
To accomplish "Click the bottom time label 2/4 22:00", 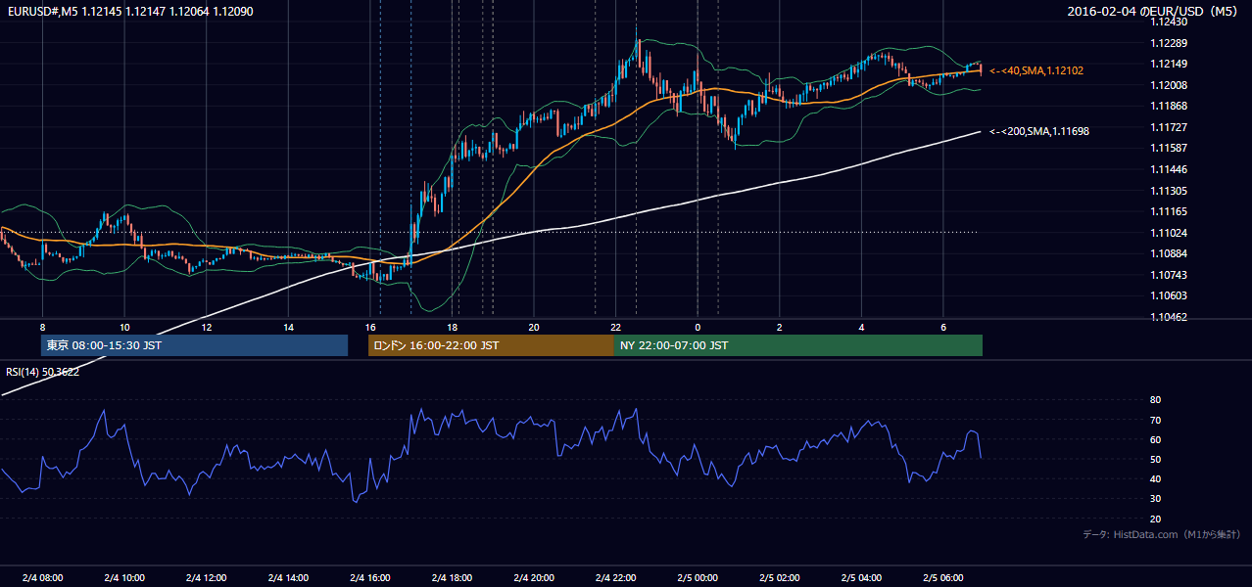I will 616,578.
